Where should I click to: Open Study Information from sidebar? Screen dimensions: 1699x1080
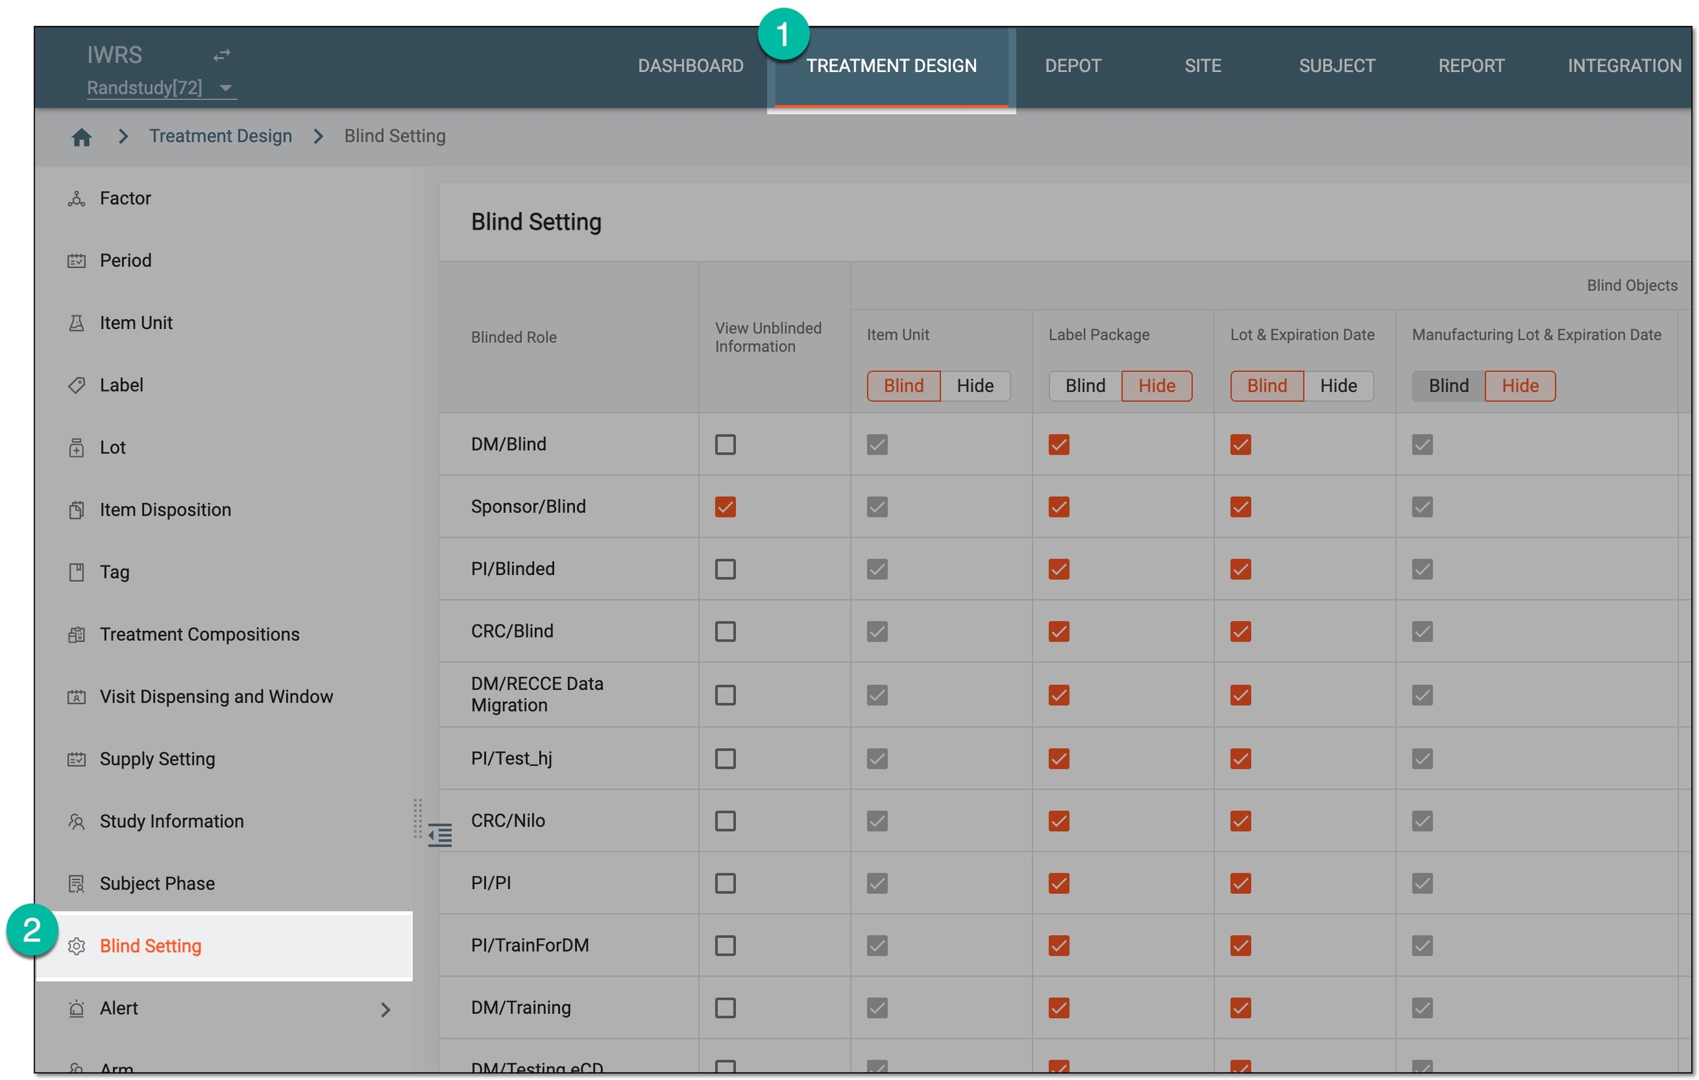tap(224, 821)
